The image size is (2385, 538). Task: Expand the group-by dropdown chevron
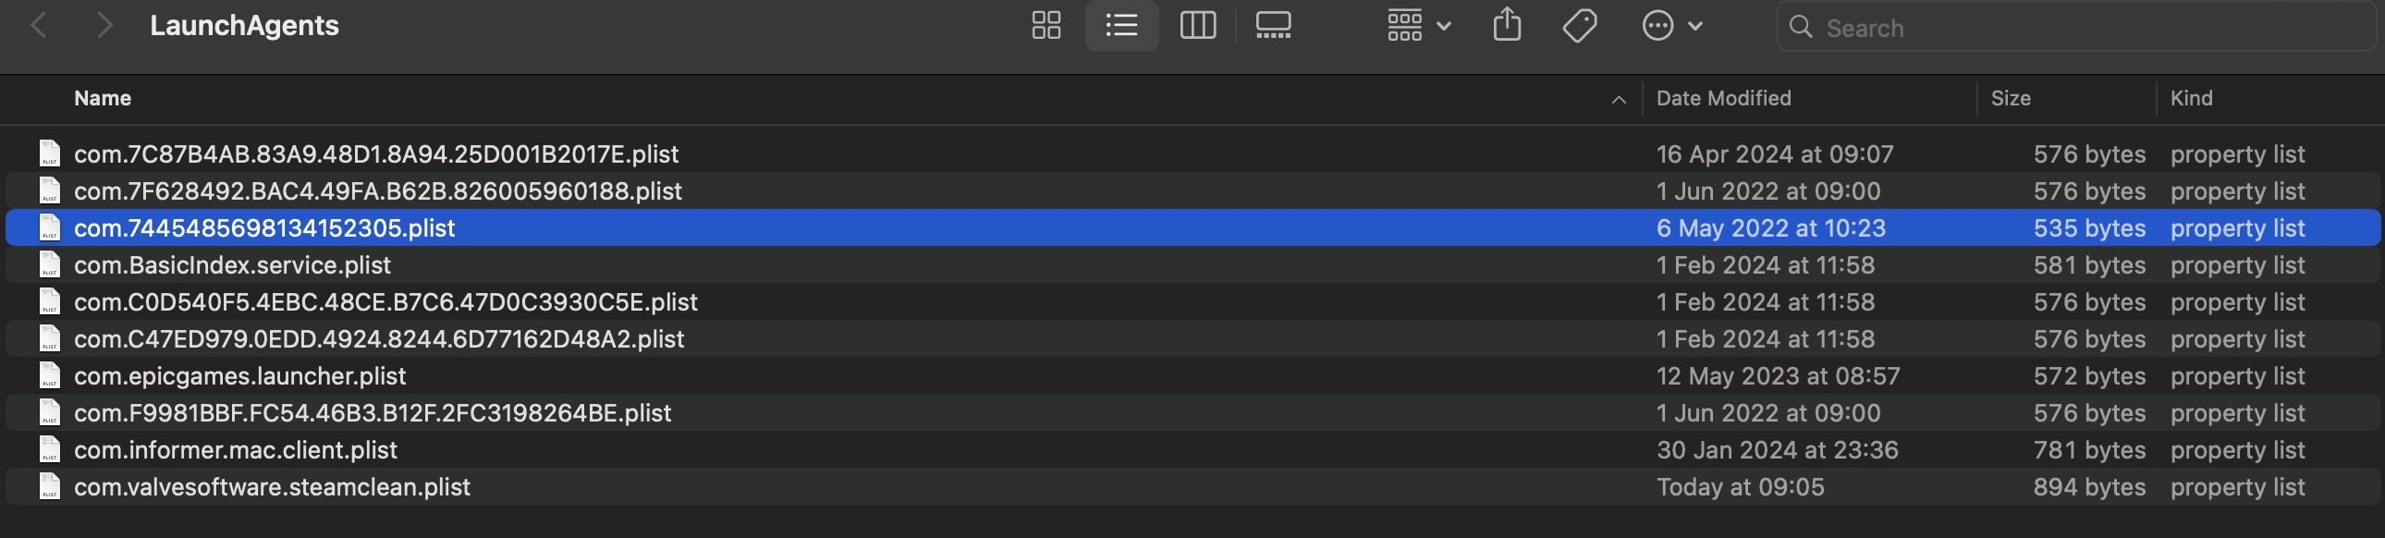pyautogui.click(x=1441, y=26)
